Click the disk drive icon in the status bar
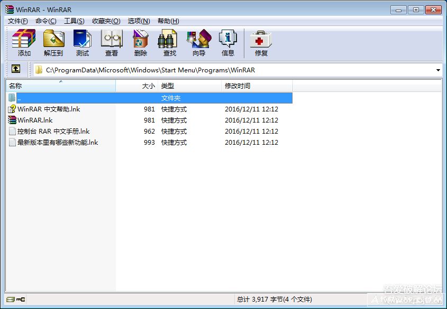This screenshot has width=447, height=309. [10, 299]
